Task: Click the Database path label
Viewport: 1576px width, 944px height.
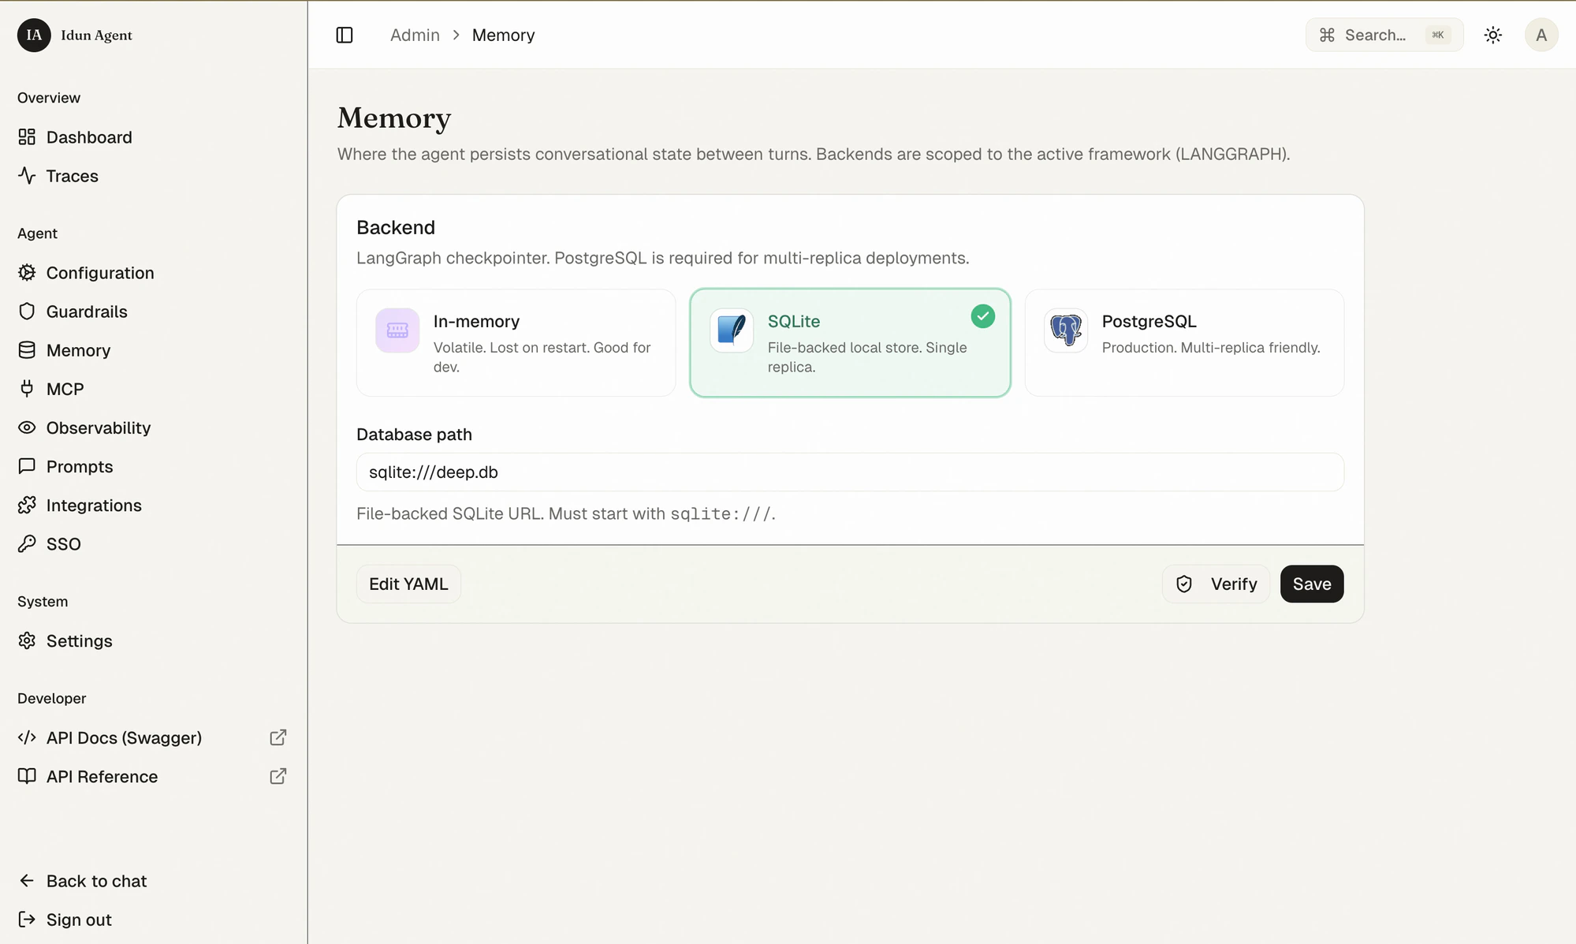Action: tap(414, 435)
